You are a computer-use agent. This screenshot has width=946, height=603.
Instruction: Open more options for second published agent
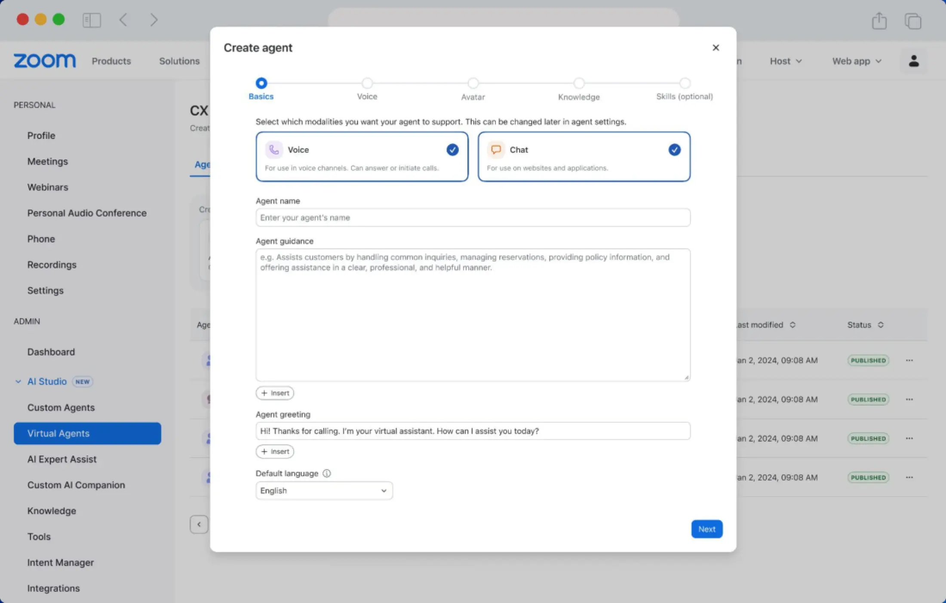[x=909, y=400]
